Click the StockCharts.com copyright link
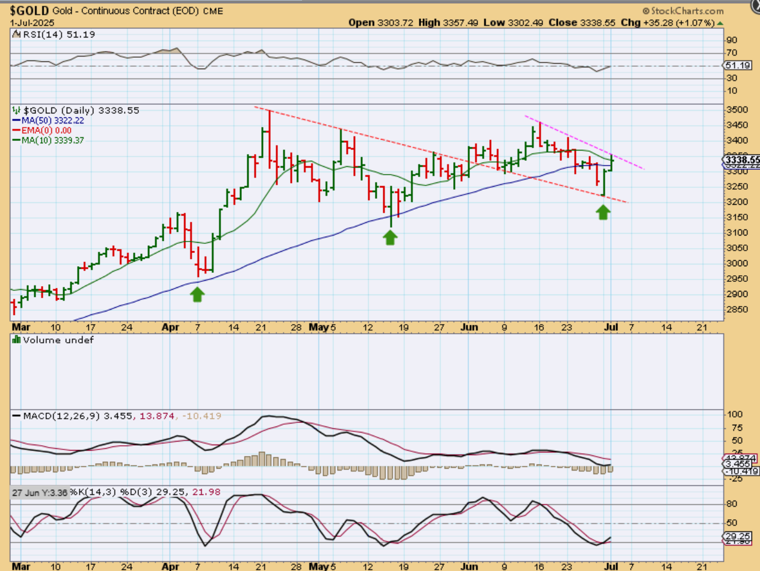This screenshot has width=760, height=571. coord(683,11)
